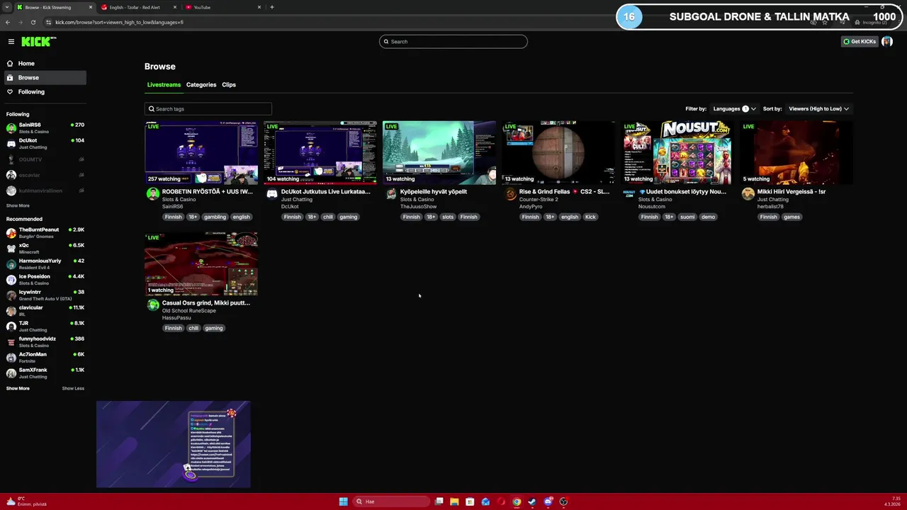Switch to the Clips tab

[229, 84]
